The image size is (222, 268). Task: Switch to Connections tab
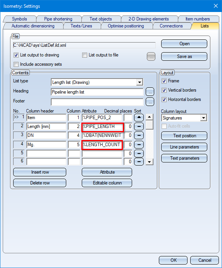171,26
